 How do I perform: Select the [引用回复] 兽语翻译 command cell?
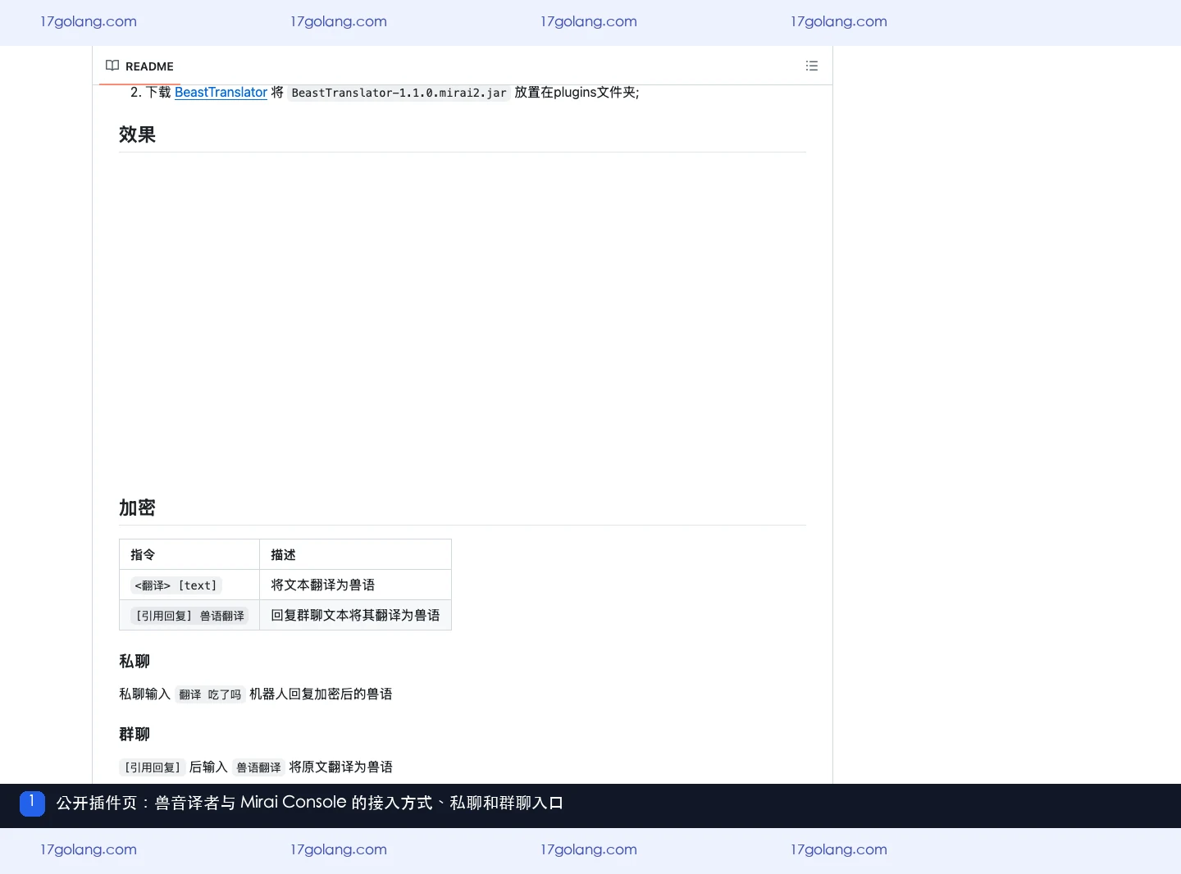coord(189,615)
